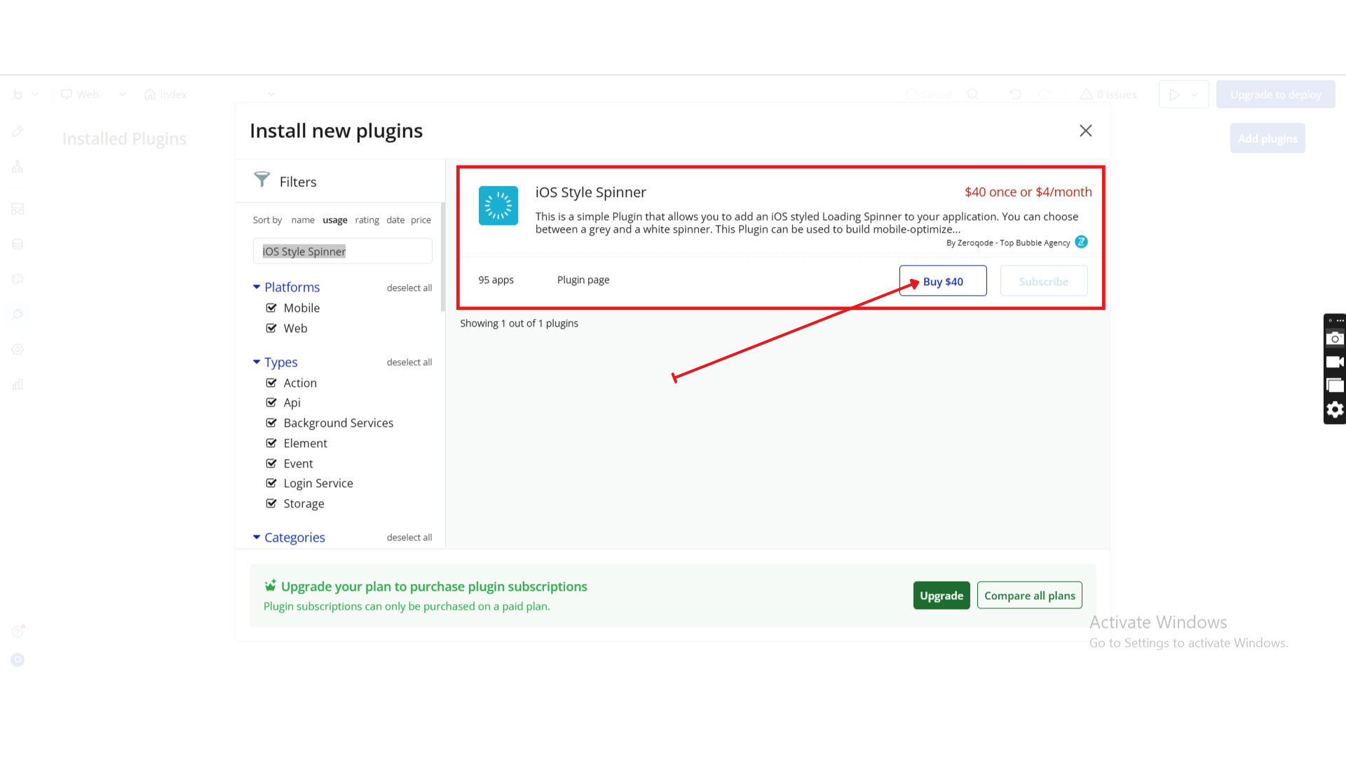Image resolution: width=1346 pixels, height=757 pixels.
Task: Click the video record icon on side toolbar
Action: point(1335,362)
